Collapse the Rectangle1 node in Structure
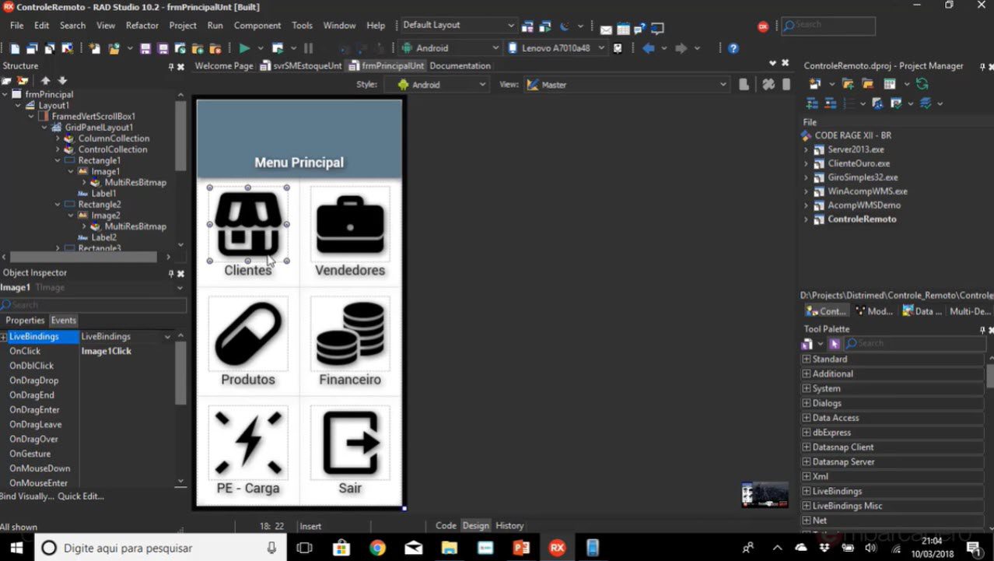This screenshot has width=994, height=561. tap(58, 160)
